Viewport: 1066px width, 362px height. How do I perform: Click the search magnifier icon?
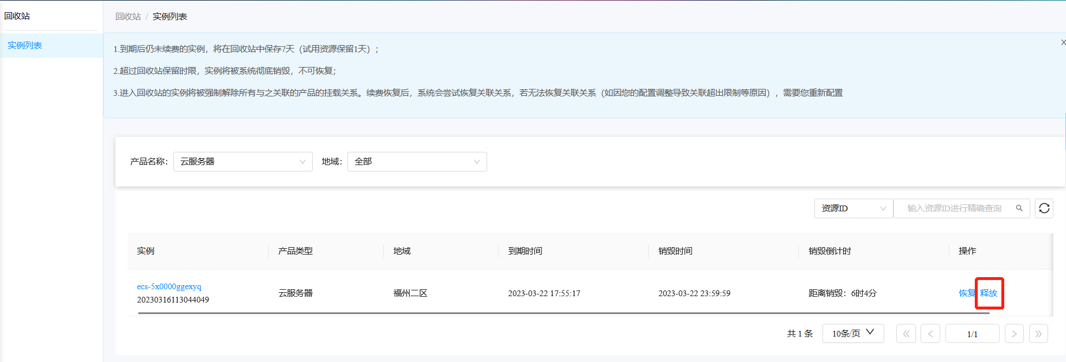click(x=1019, y=208)
